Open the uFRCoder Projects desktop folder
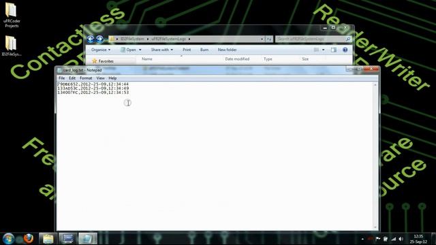Viewport: 436px width, 245px height. (12, 15)
